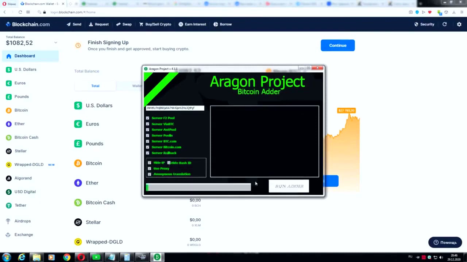This screenshot has width=467, height=262.
Task: Click the Blockchain.com logo
Action: pyautogui.click(x=28, y=24)
